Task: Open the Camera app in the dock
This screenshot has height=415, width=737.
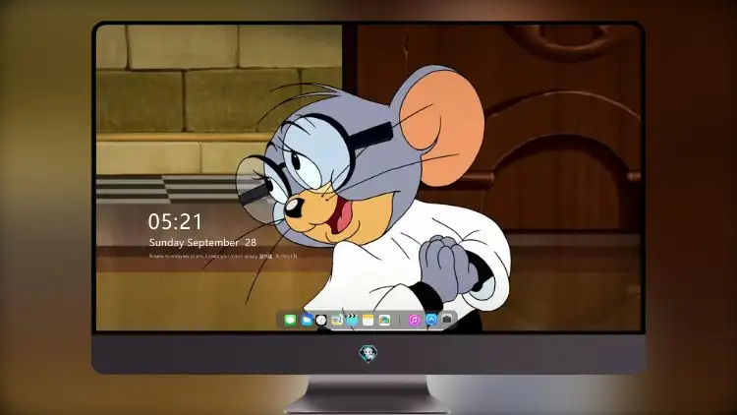Action: click(x=447, y=319)
